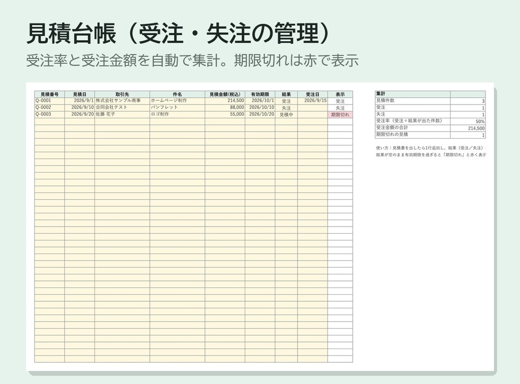Select amount cell 88,000

pos(225,108)
